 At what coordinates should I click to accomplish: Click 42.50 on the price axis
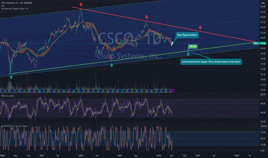coord(263,54)
